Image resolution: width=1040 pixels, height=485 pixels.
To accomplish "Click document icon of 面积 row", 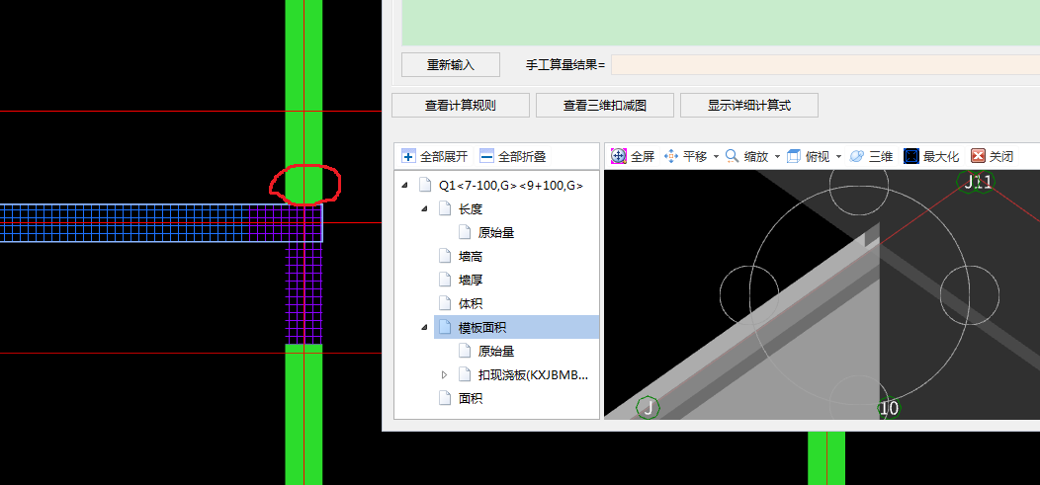I will tap(445, 398).
